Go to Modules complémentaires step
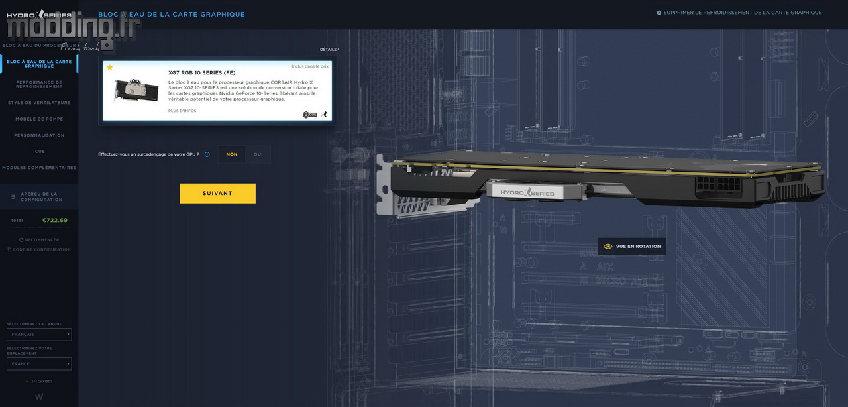The width and height of the screenshot is (848, 407). (39, 168)
